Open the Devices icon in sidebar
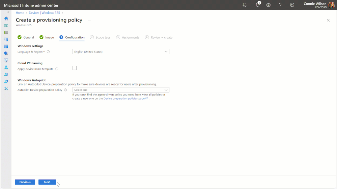The width and height of the screenshot is (337, 189). (6, 39)
